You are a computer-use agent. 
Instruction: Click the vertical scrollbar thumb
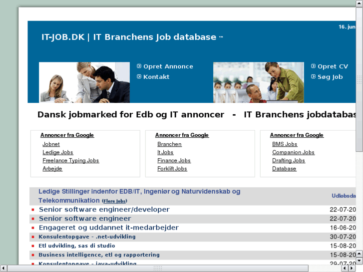pos(360,79)
